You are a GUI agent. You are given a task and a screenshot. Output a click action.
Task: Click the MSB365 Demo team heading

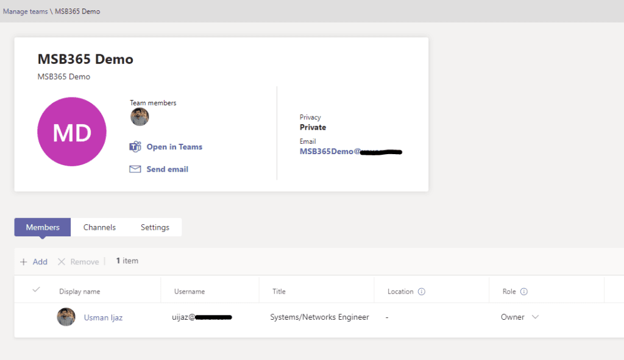pos(85,59)
